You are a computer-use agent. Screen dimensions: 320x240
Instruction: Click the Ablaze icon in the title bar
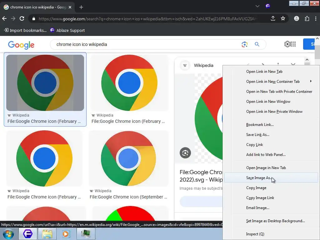pos(268,6)
